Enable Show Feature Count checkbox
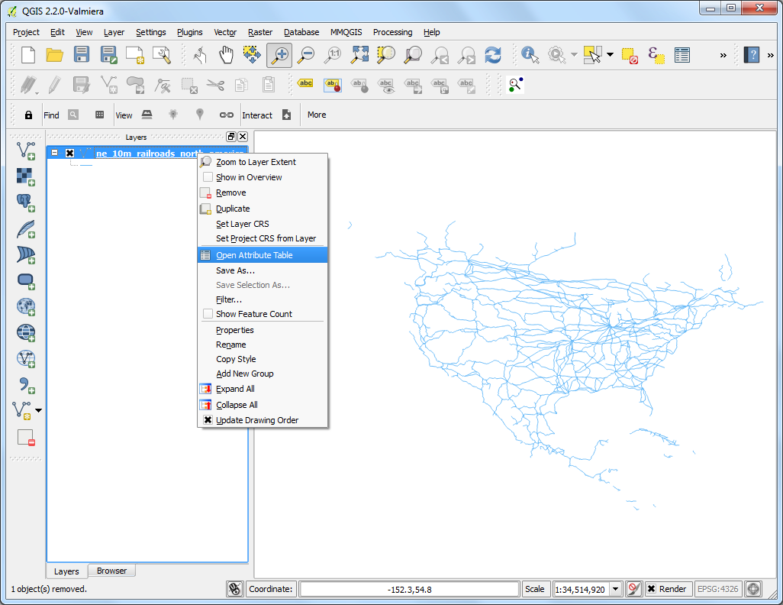The image size is (783, 605). (x=208, y=314)
